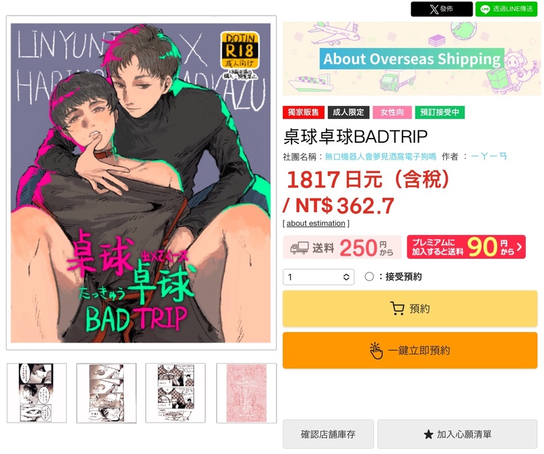
Task: Click the shopping cart icon on 預約 button
Action: click(397, 309)
